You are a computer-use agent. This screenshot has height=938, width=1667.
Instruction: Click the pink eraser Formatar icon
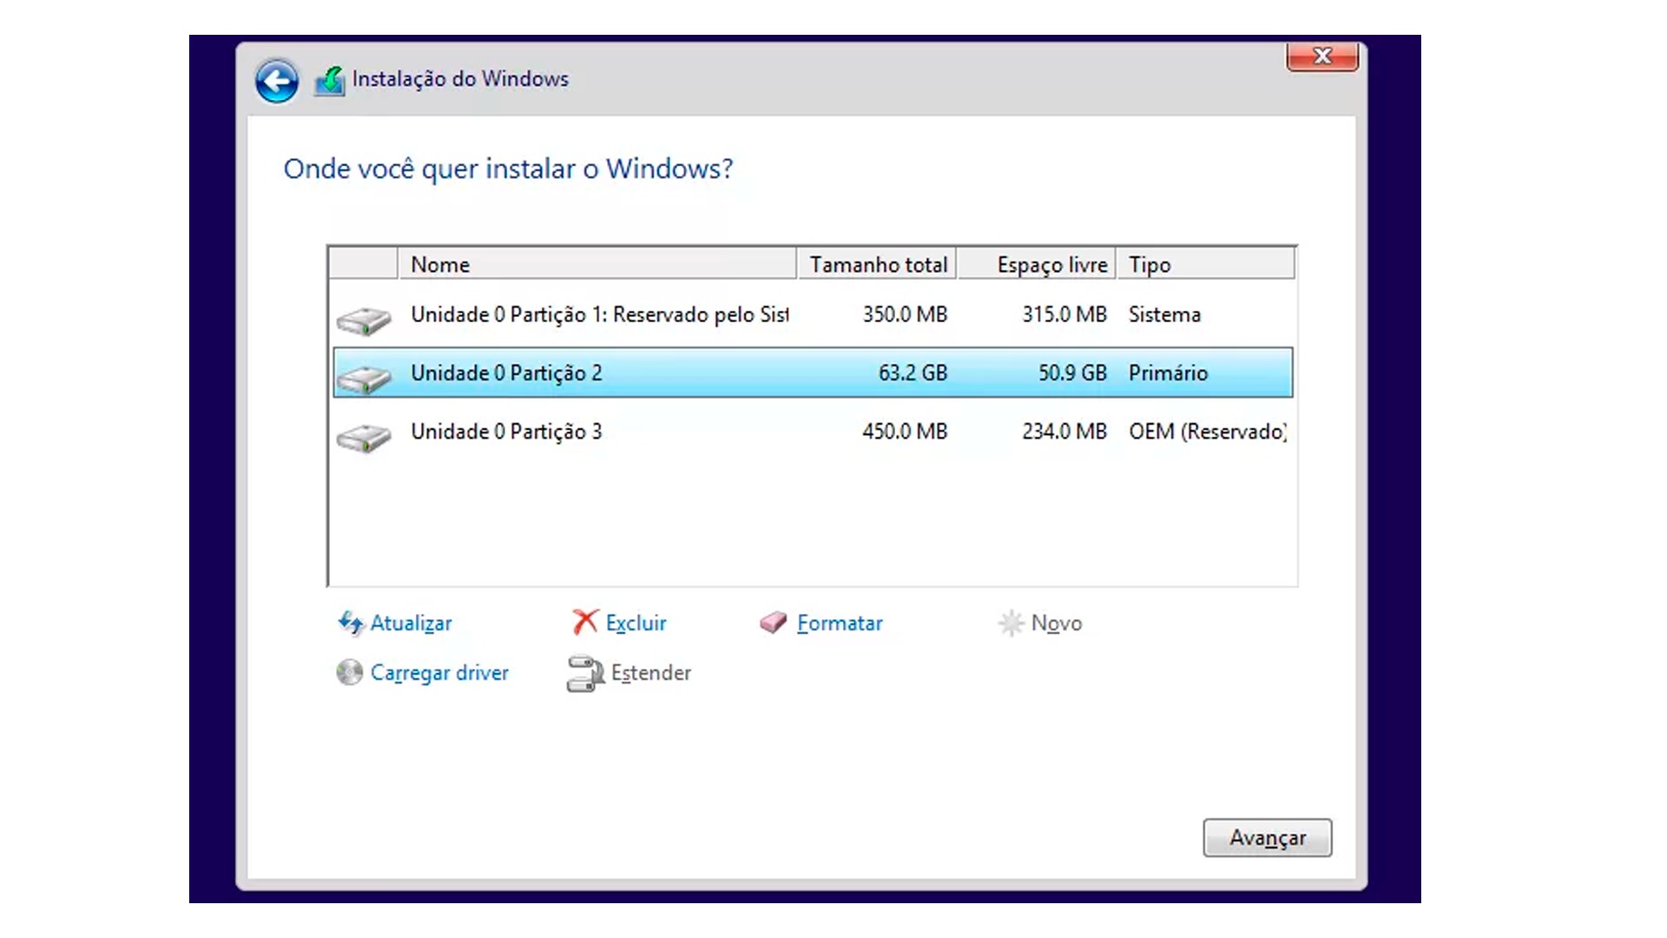(773, 623)
